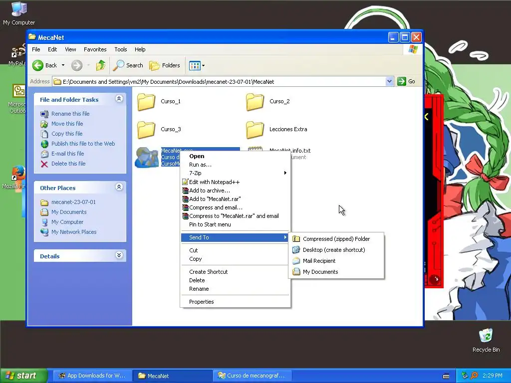Click Cut in the context menu
This screenshot has height=383, width=511.
pyautogui.click(x=235, y=250)
